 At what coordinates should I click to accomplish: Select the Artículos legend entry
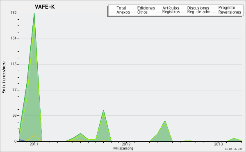click(171, 8)
